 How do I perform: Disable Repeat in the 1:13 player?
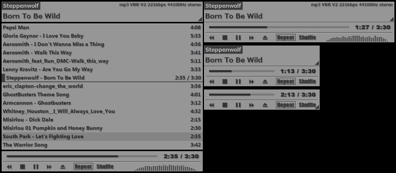point(286,81)
